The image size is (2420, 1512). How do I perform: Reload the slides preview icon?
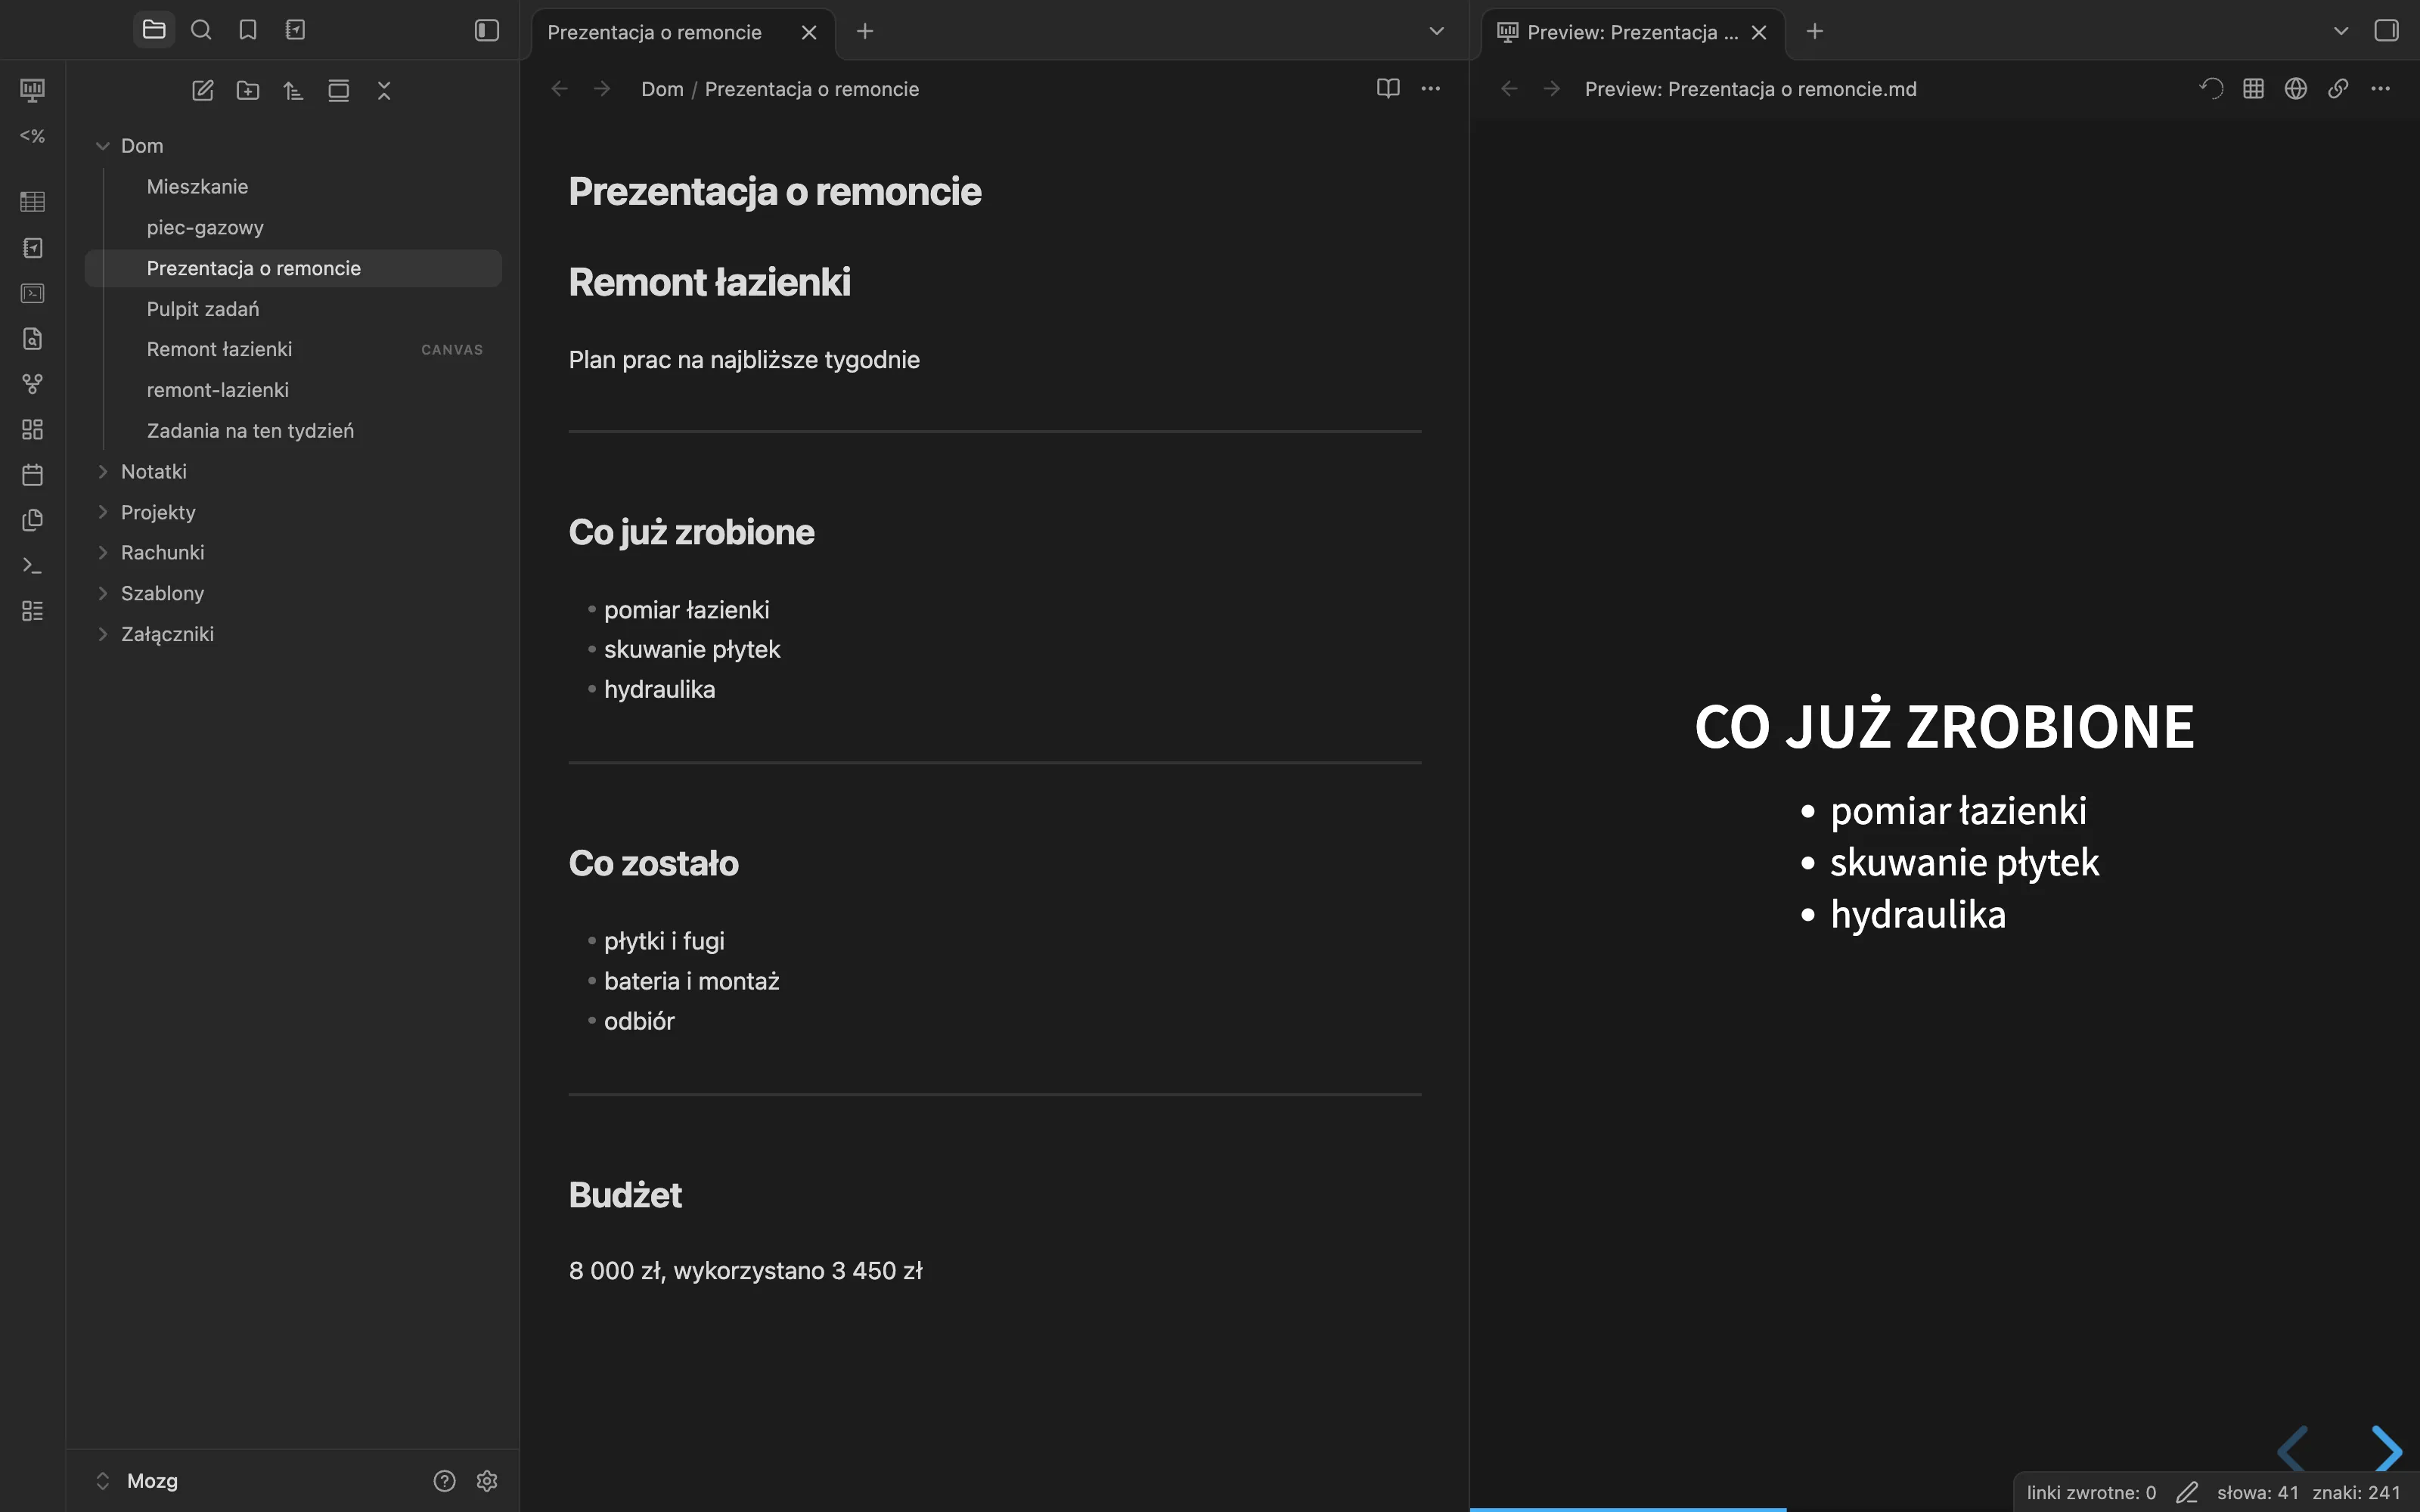tap(2211, 89)
